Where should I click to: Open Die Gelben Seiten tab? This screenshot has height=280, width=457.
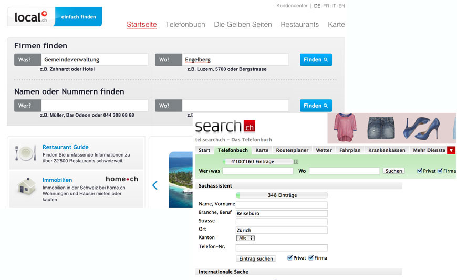[x=243, y=25]
